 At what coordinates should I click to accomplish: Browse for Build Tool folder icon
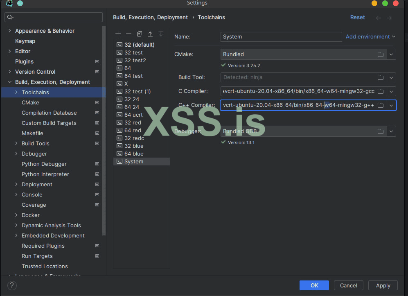point(381,77)
